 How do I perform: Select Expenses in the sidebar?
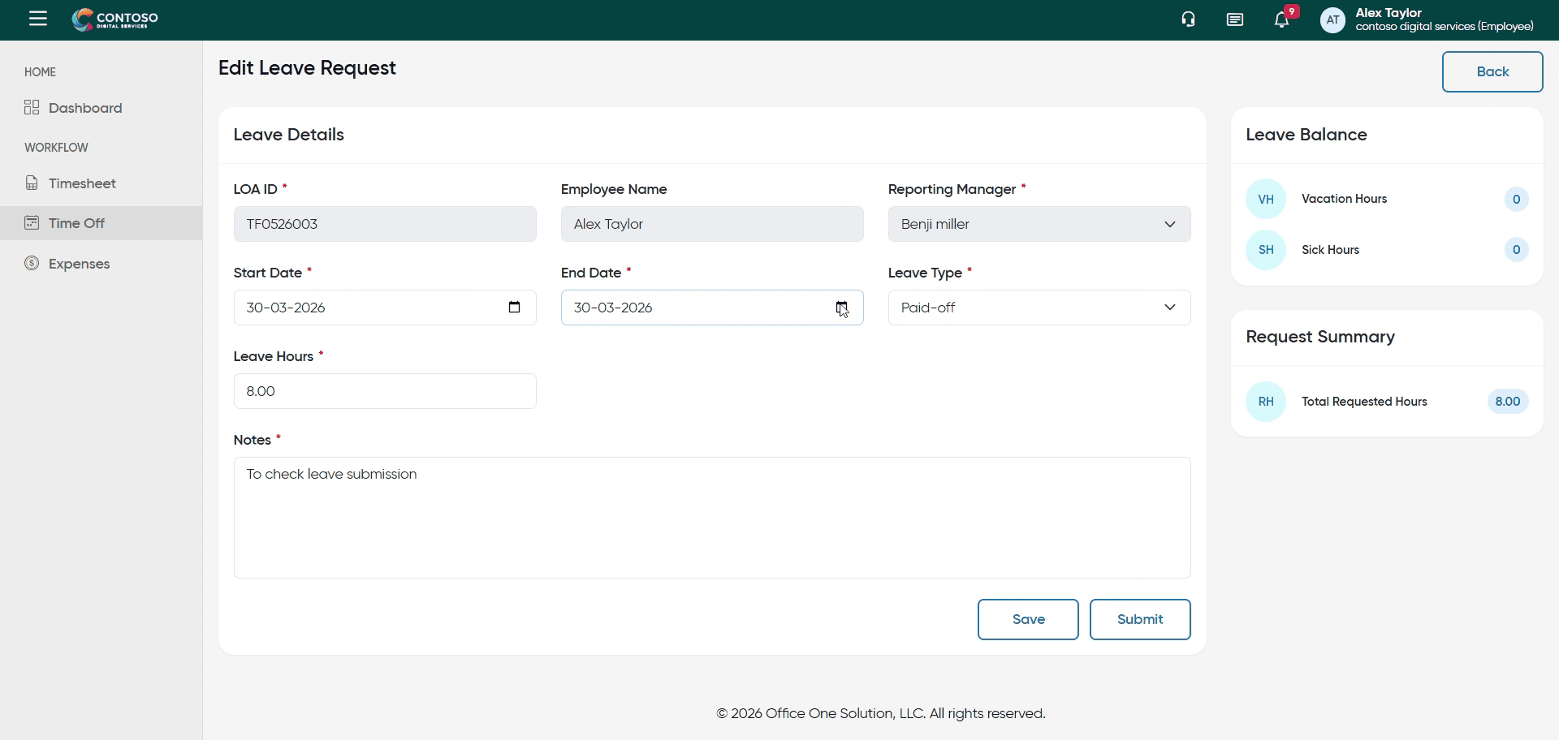(79, 264)
